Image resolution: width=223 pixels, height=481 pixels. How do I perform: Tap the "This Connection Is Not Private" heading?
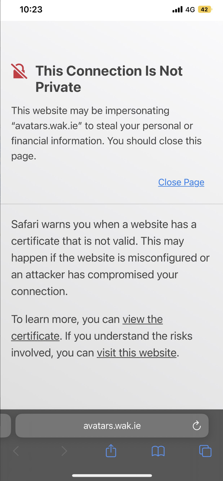(109, 79)
